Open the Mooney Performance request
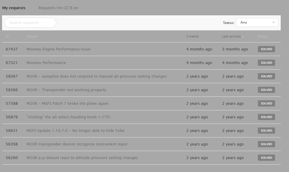289x172 pixels. coord(46,63)
